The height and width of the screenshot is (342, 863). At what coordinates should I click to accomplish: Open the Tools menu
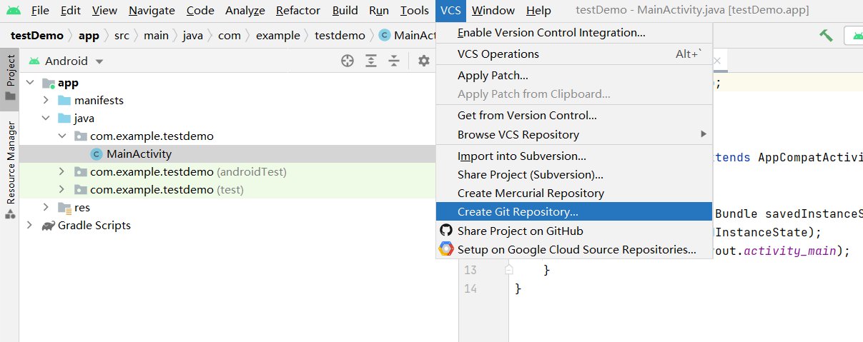(x=415, y=11)
